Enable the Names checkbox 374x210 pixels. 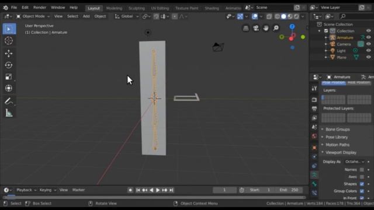click(362, 170)
